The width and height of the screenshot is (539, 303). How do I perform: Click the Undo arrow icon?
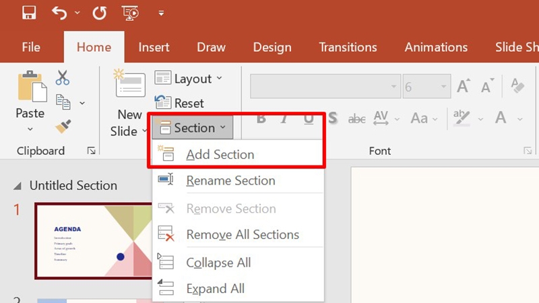59,13
